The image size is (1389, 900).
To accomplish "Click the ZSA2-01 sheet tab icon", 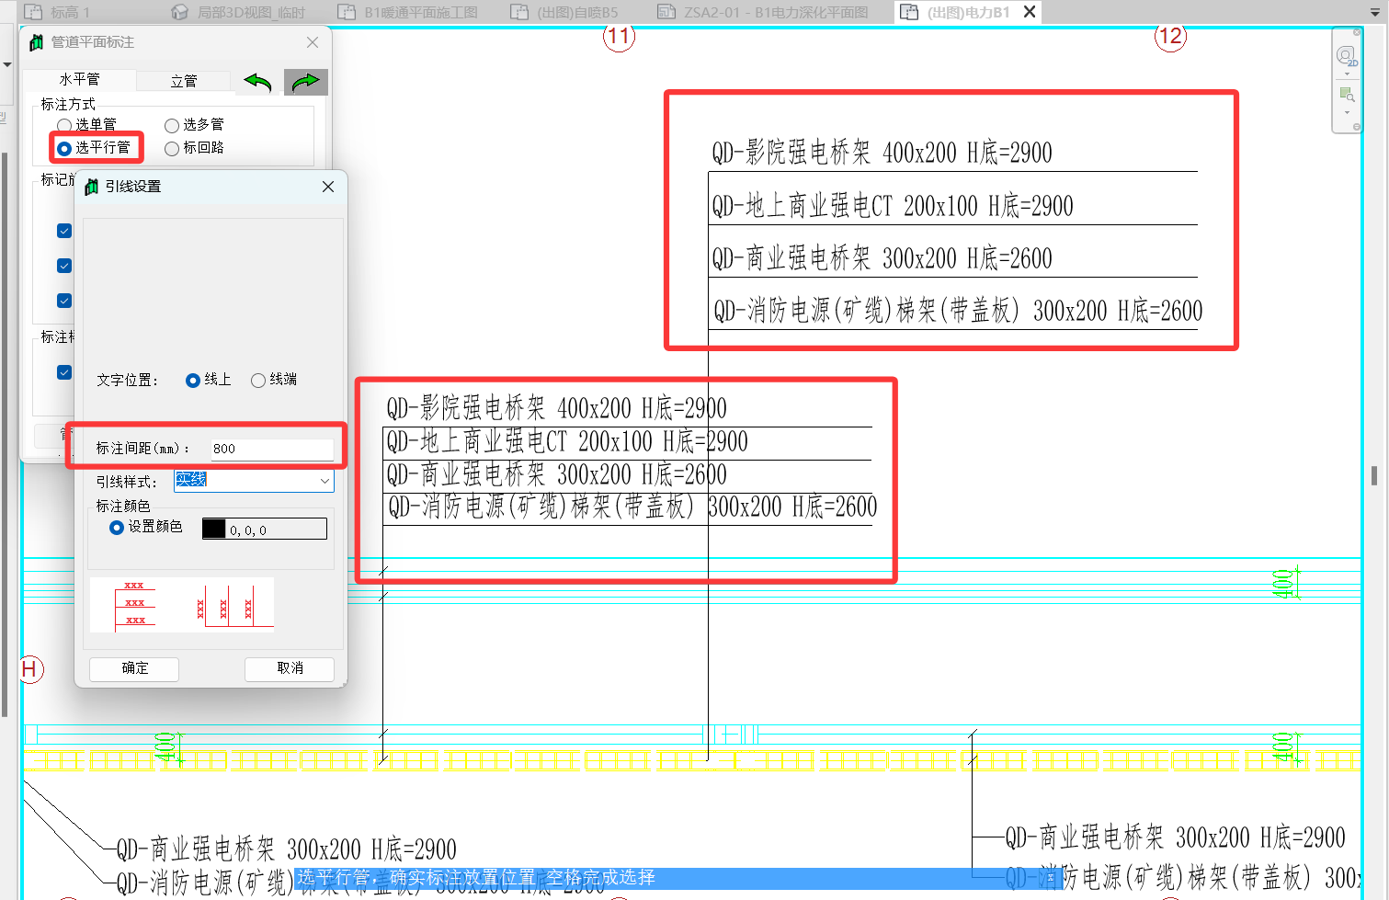I will tap(666, 12).
